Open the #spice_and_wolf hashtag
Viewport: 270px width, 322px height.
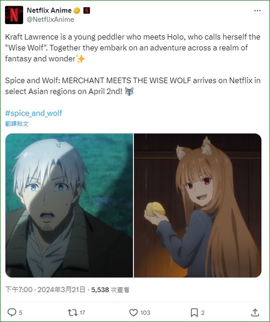coord(34,113)
